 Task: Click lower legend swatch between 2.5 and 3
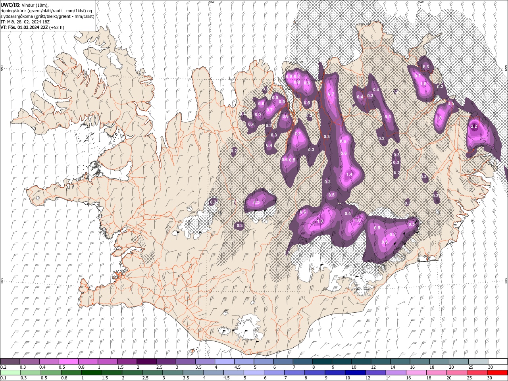(x=152, y=373)
